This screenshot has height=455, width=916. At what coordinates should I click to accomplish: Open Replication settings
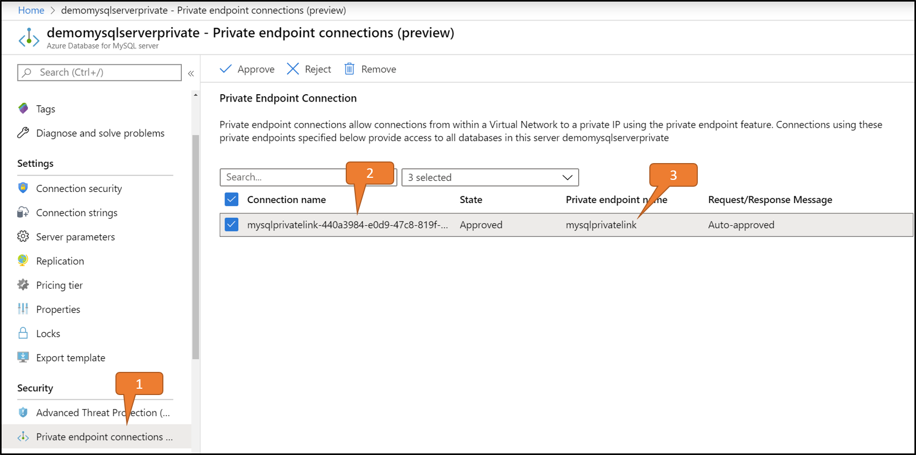(x=60, y=261)
